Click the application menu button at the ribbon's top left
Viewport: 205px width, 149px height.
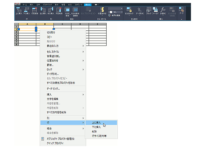(17, 4)
